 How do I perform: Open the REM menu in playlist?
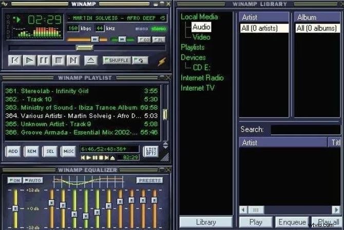32,151
